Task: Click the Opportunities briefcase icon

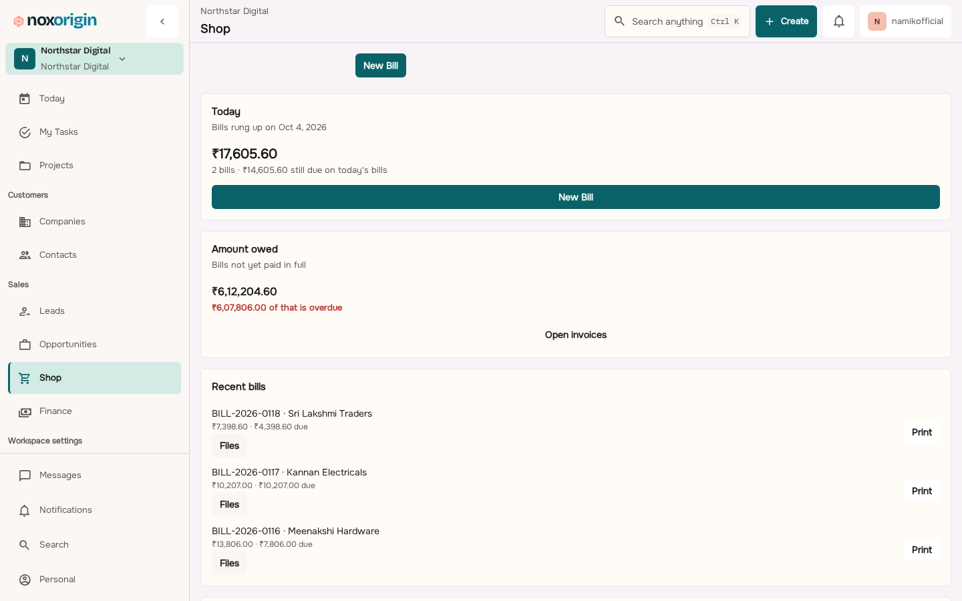Action: pos(25,345)
